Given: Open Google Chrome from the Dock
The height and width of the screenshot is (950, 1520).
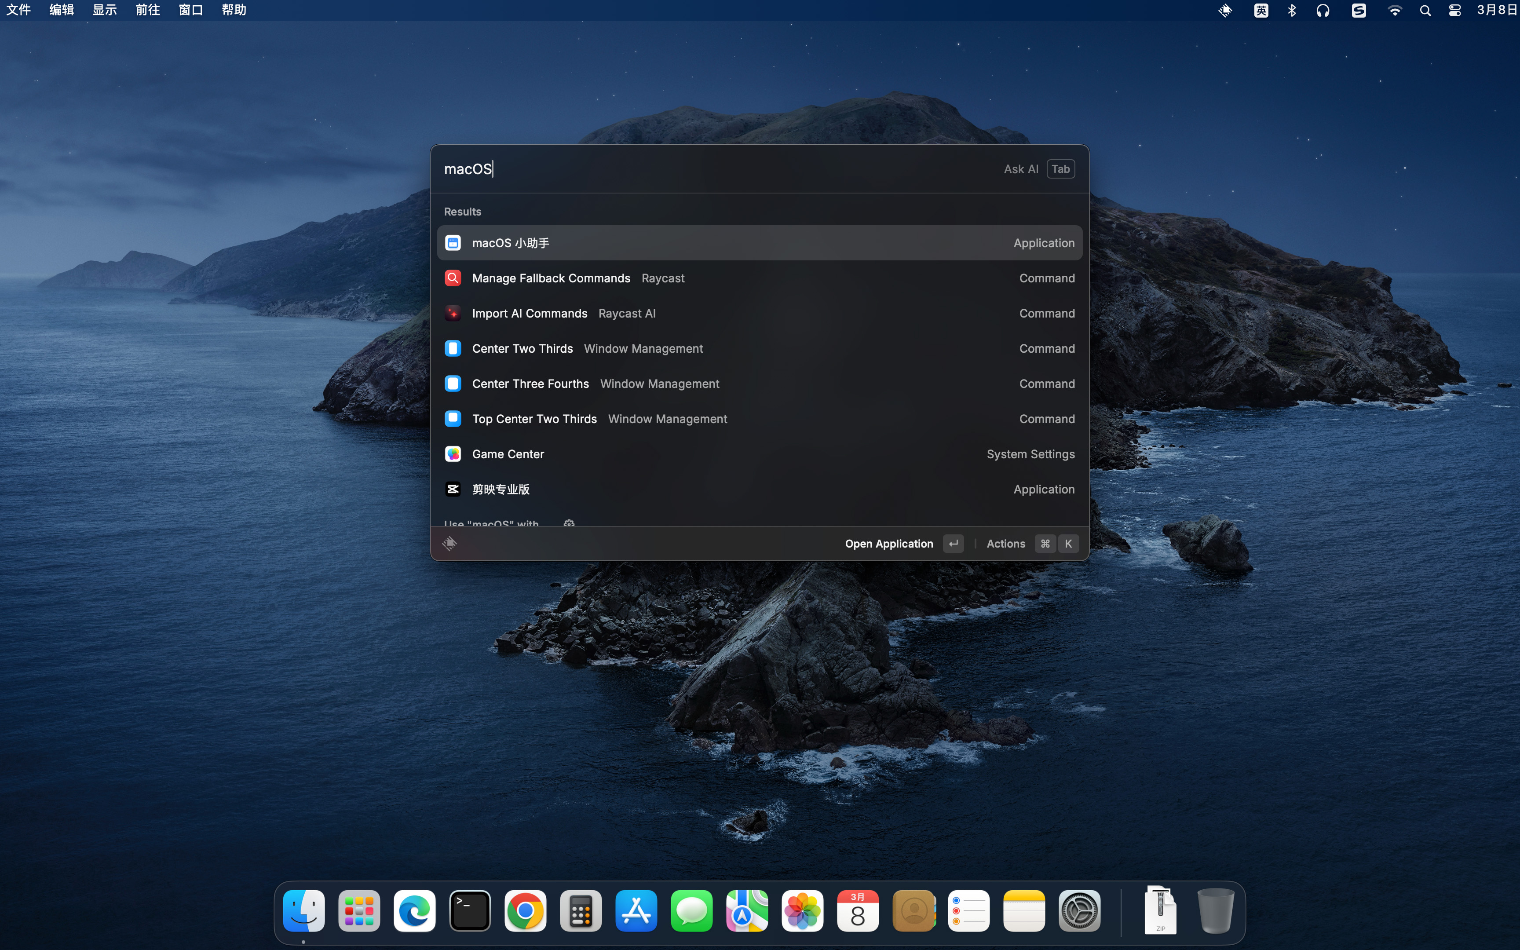Looking at the screenshot, I should [x=525, y=910].
